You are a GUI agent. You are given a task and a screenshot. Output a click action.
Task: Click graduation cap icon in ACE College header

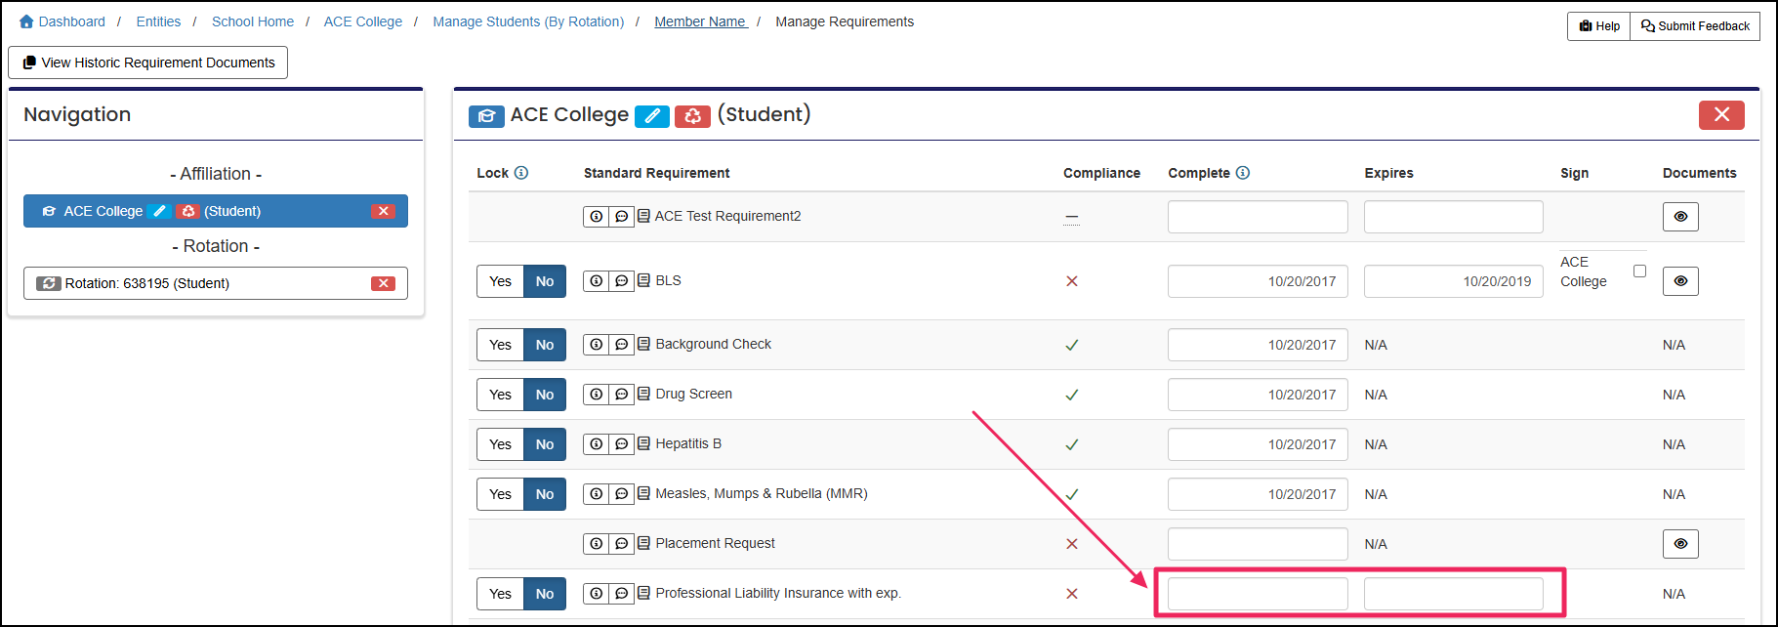coord(486,116)
